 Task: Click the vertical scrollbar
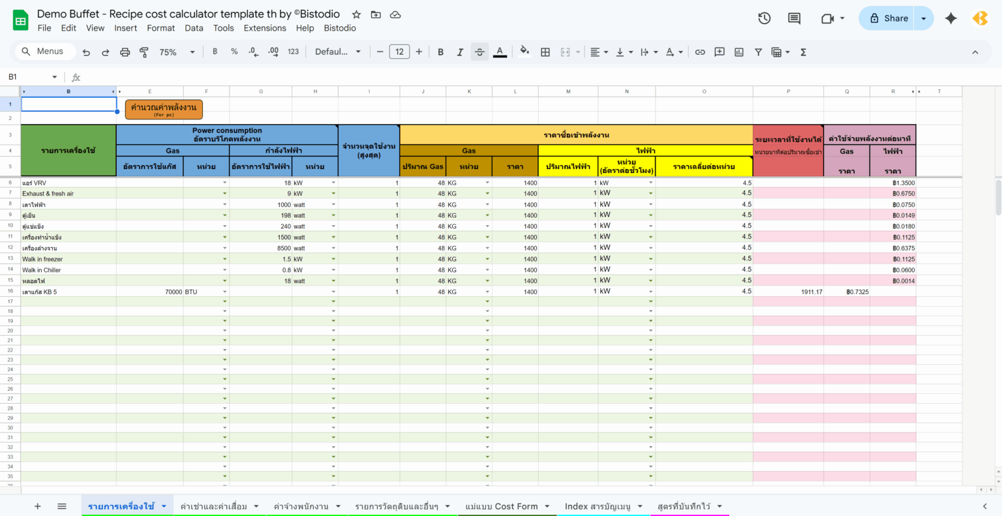(x=998, y=196)
